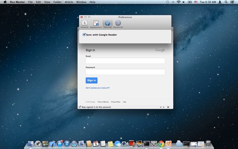Launch iTunes from the dock
Screen dimensions: 238x149
[x=67, y=144]
